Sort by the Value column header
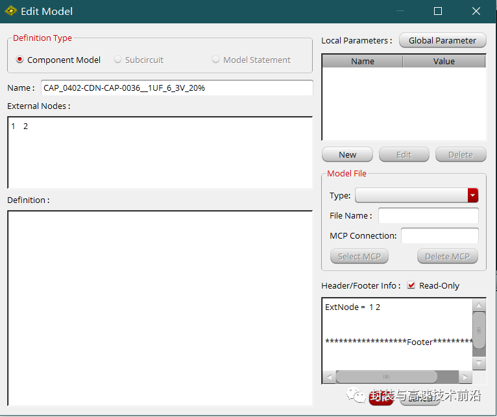This screenshot has width=497, height=417. point(444,61)
